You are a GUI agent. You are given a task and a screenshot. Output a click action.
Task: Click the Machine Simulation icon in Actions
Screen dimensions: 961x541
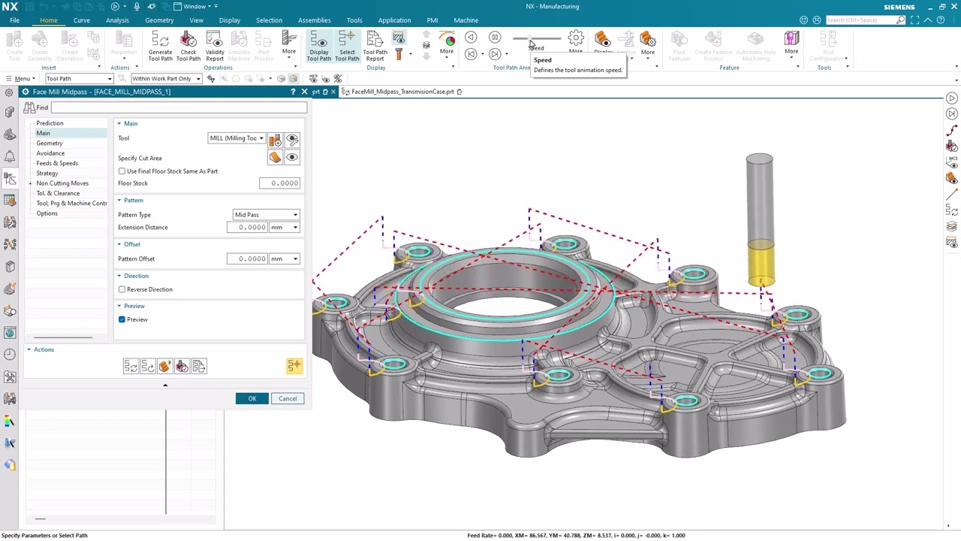click(x=182, y=366)
